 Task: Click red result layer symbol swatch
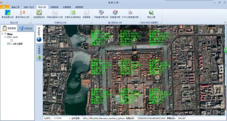point(12,40)
